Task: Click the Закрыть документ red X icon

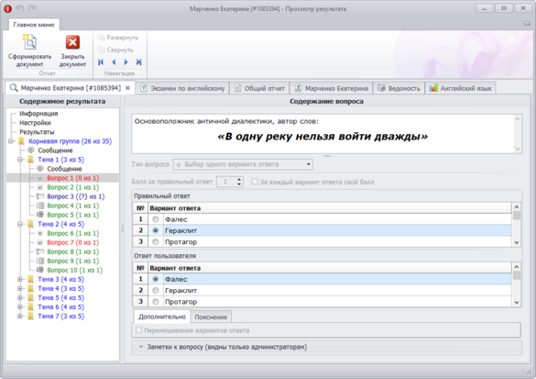Action: 72,42
